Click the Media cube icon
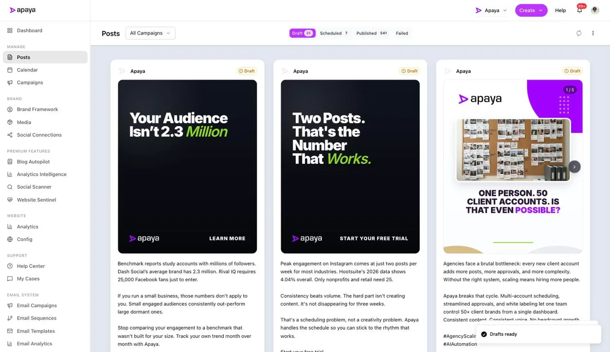The image size is (610, 352). pos(10,122)
